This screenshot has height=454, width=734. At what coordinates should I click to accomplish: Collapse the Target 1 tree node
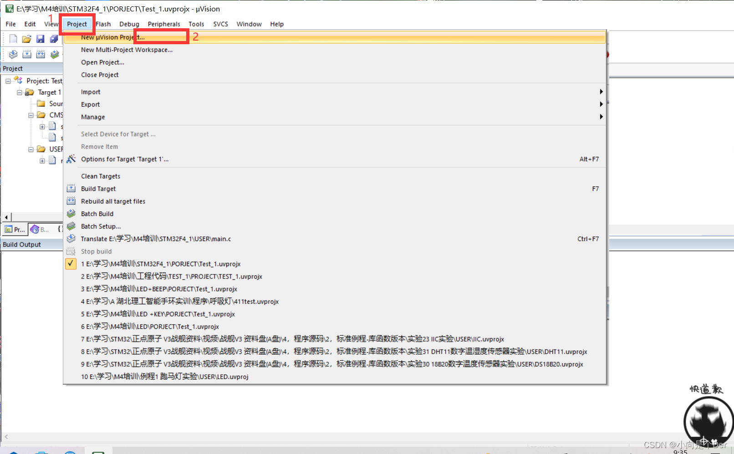click(x=20, y=93)
